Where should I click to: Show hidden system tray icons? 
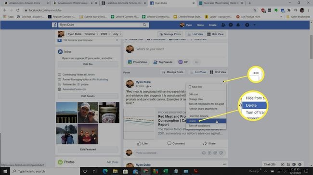click(265, 171)
